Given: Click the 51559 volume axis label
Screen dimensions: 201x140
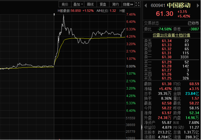Looking at the screenshot, I should click(x=130, y=118).
